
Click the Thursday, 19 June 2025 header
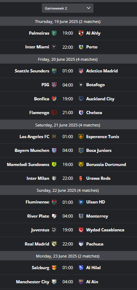click(x=68, y=22)
